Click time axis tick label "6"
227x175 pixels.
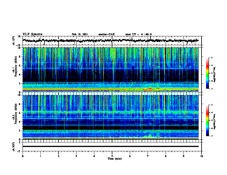click(x=130, y=156)
